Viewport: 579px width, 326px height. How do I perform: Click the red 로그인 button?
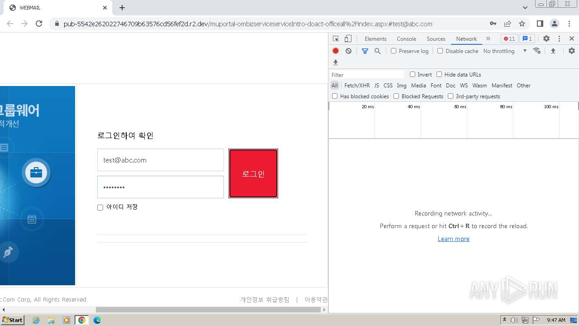253,173
